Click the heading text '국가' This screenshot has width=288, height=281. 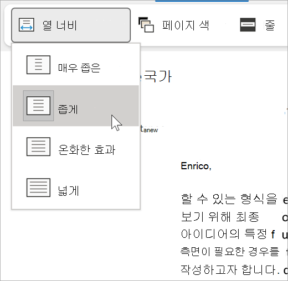pos(158,76)
